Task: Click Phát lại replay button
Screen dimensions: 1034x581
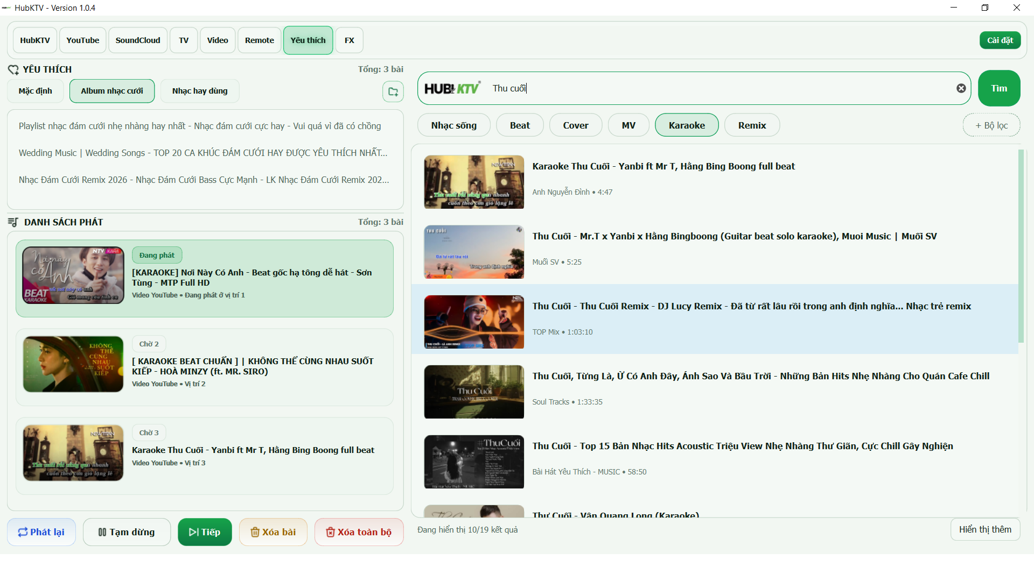Action: [41, 532]
